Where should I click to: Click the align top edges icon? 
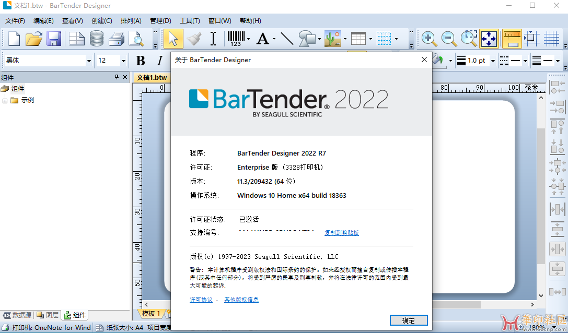(557, 127)
